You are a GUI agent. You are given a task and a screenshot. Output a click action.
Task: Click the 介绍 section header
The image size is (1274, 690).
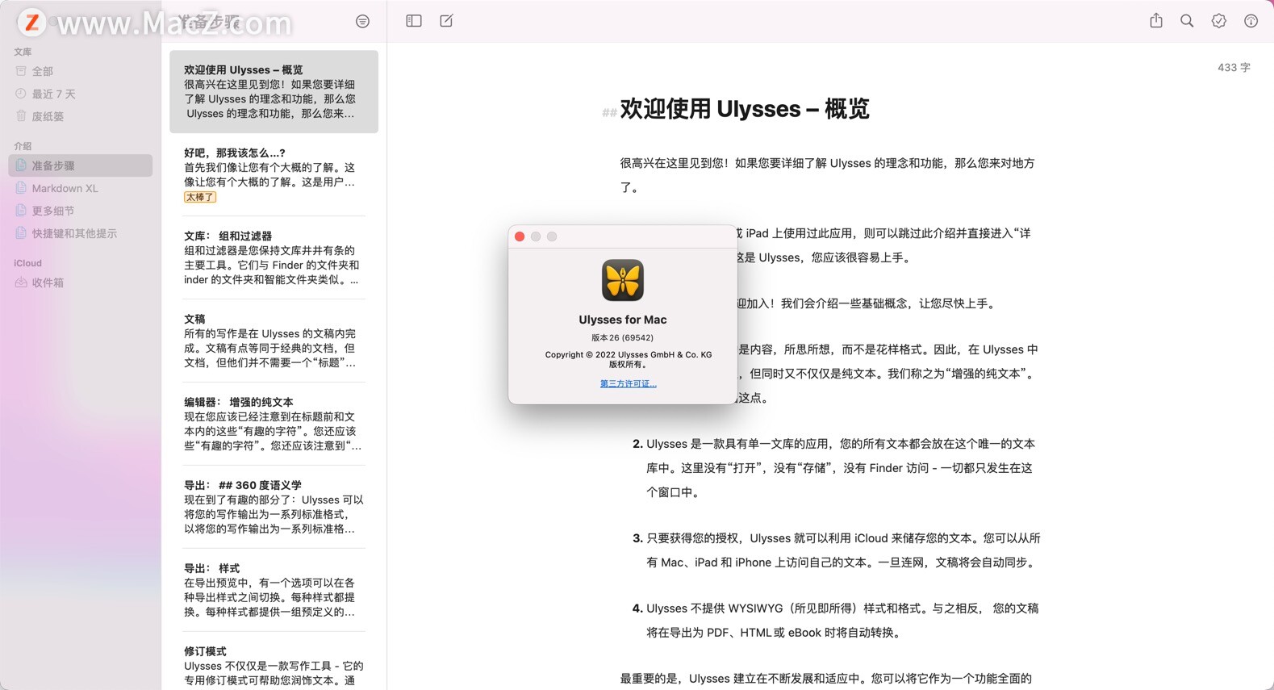coord(23,146)
